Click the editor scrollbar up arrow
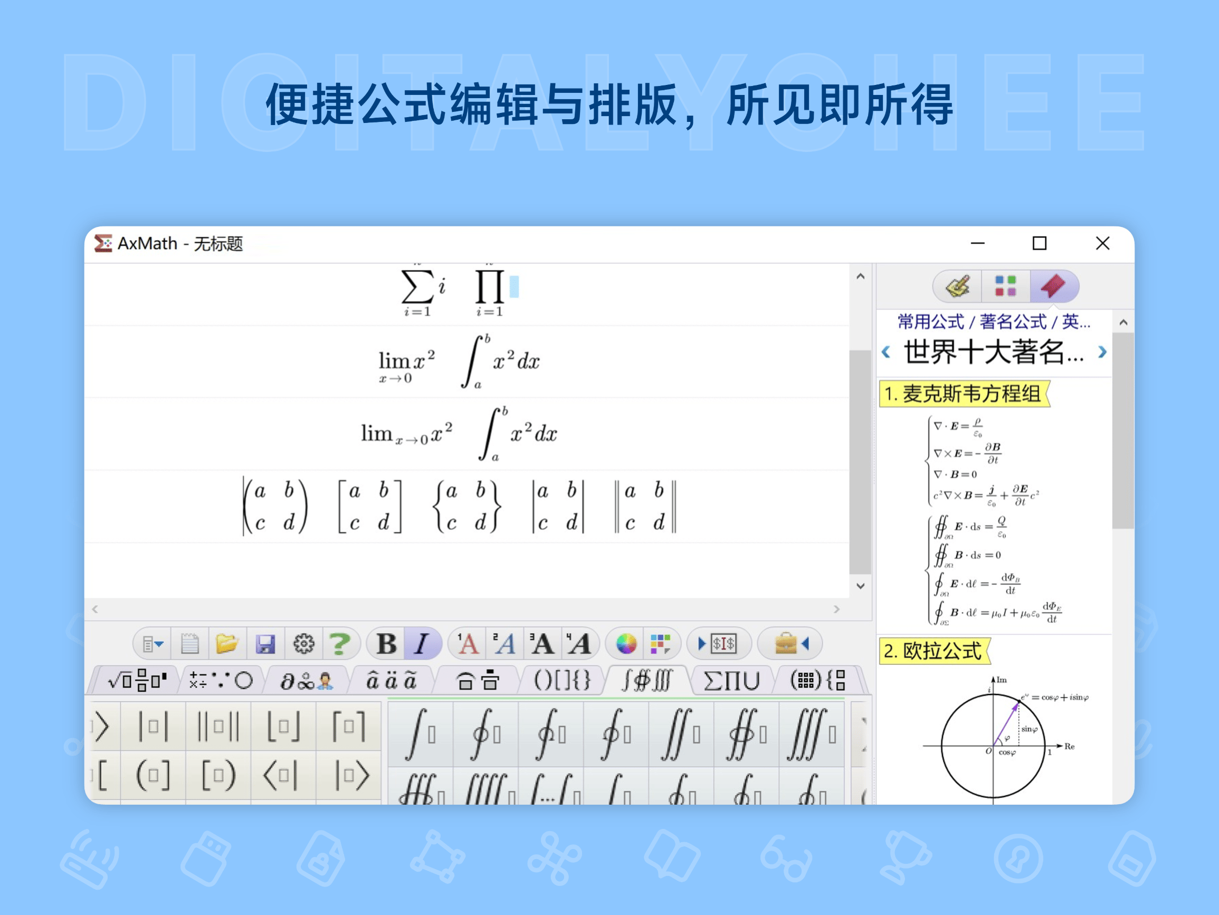Screen dimensions: 1219x915 pyautogui.click(x=860, y=277)
